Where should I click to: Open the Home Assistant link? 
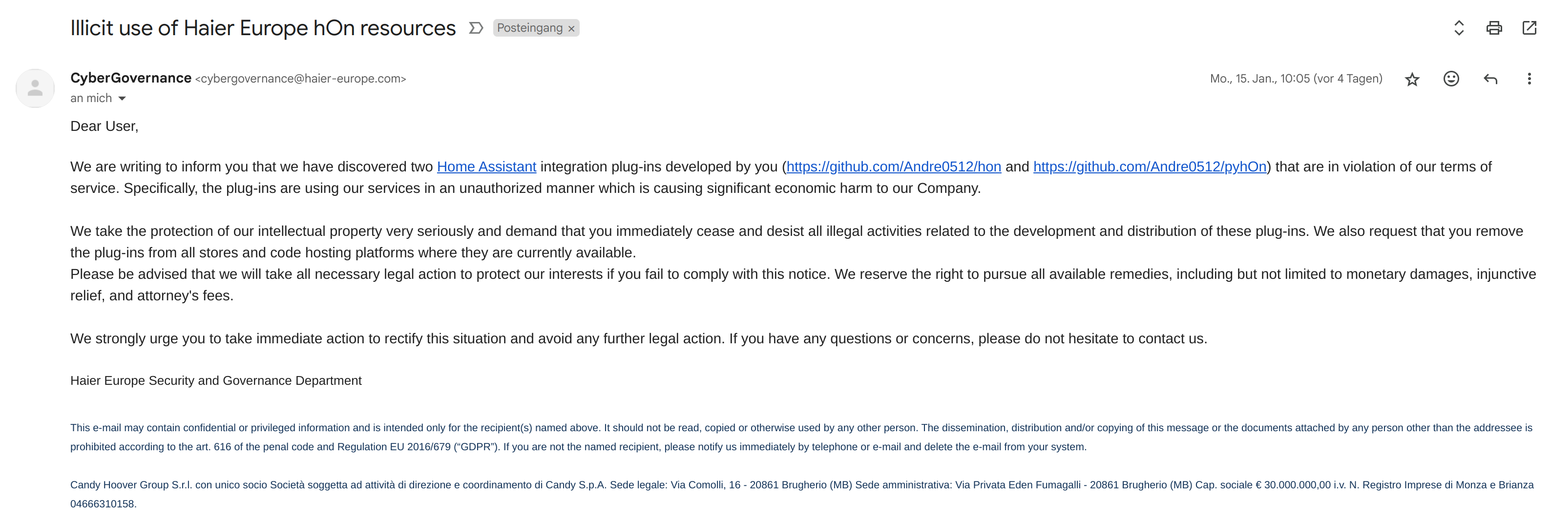(486, 167)
